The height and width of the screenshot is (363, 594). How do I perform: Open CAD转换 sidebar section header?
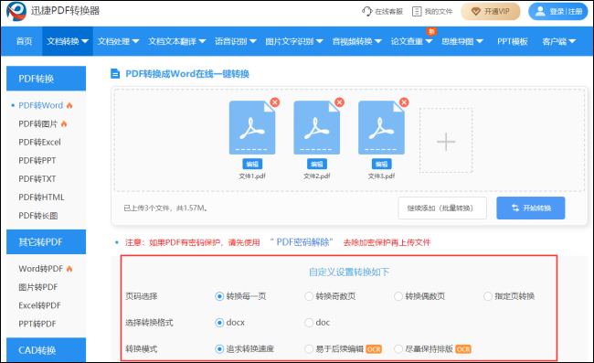point(47,349)
